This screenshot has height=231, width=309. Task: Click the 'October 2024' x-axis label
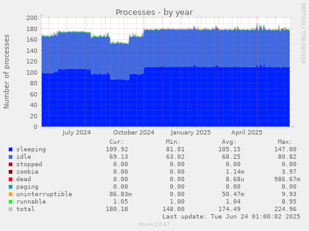click(x=134, y=133)
